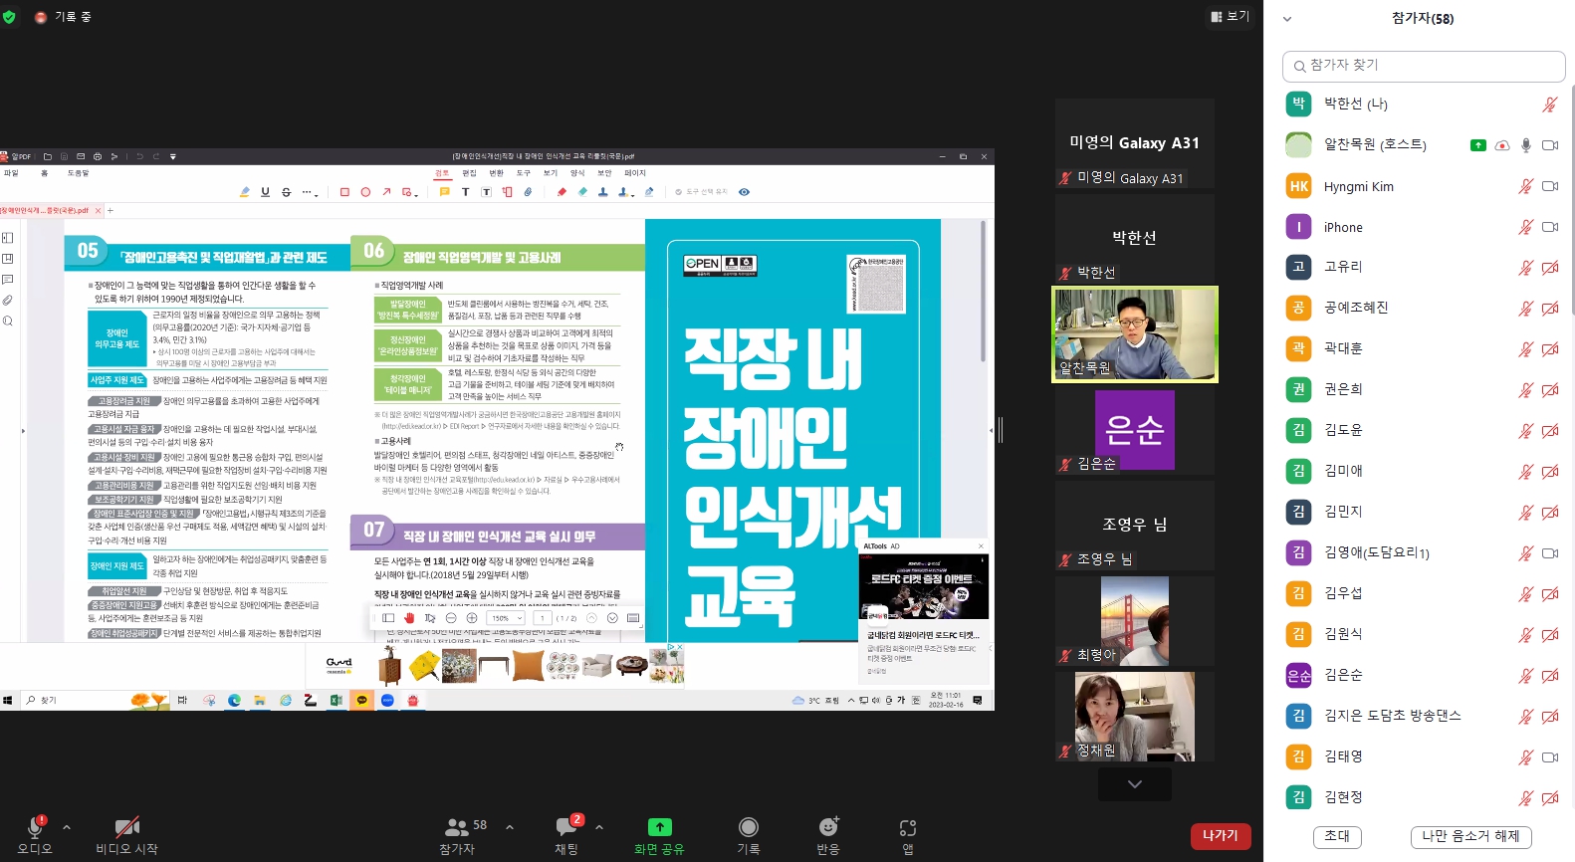
Task: Select the sticky note comment tool
Action: click(x=444, y=192)
